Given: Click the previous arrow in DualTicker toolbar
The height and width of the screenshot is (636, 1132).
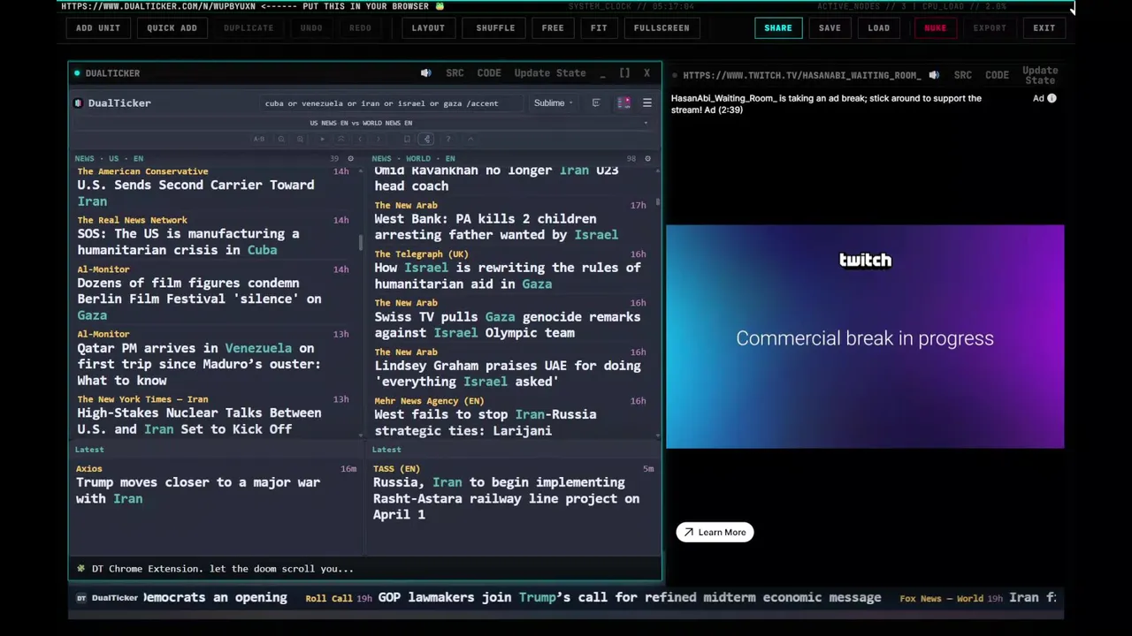Looking at the screenshot, I should (x=359, y=139).
